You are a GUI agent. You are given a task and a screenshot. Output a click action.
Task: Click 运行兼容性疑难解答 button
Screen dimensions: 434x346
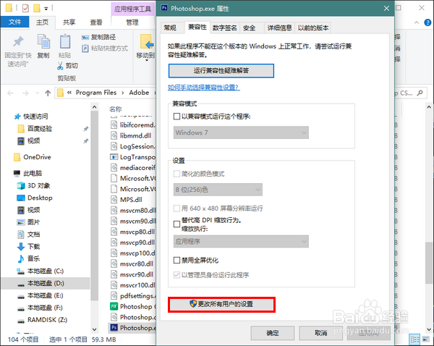point(221,71)
